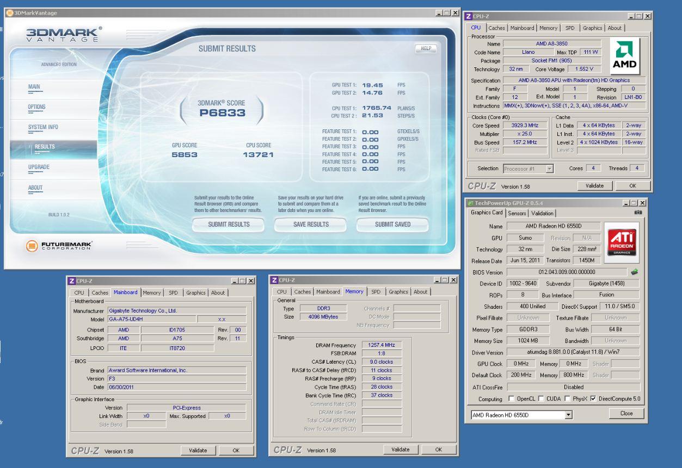Switch to the Sensors tab in GPU-Z
Viewport: 682px width, 468px height.
(518, 214)
